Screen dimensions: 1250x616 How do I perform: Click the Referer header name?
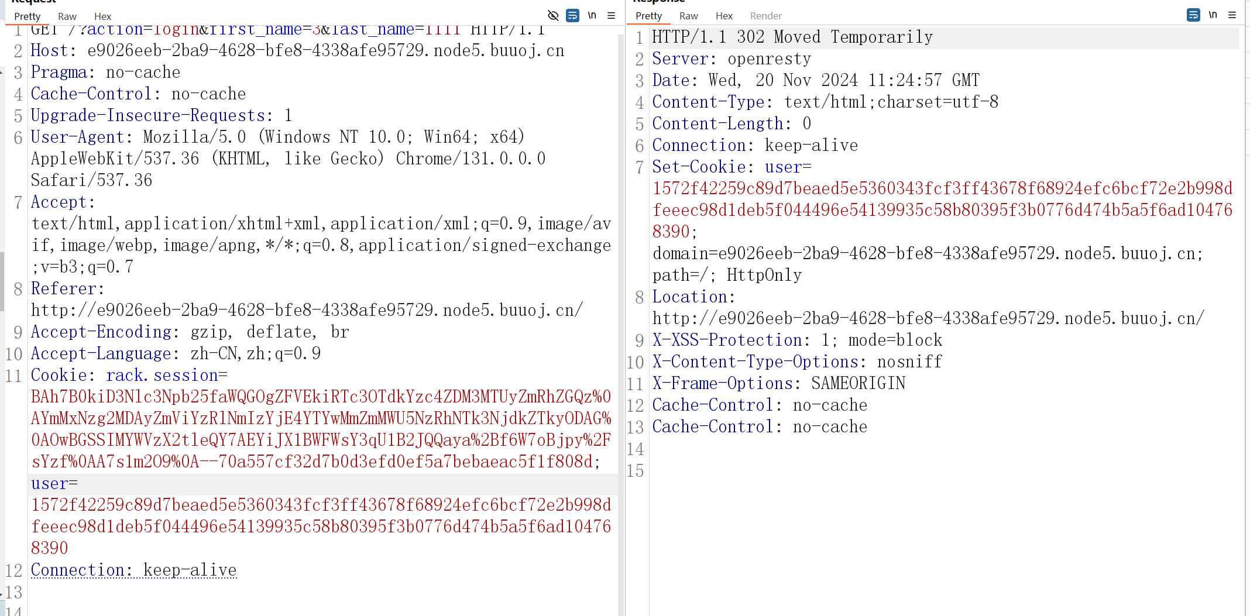[63, 289]
